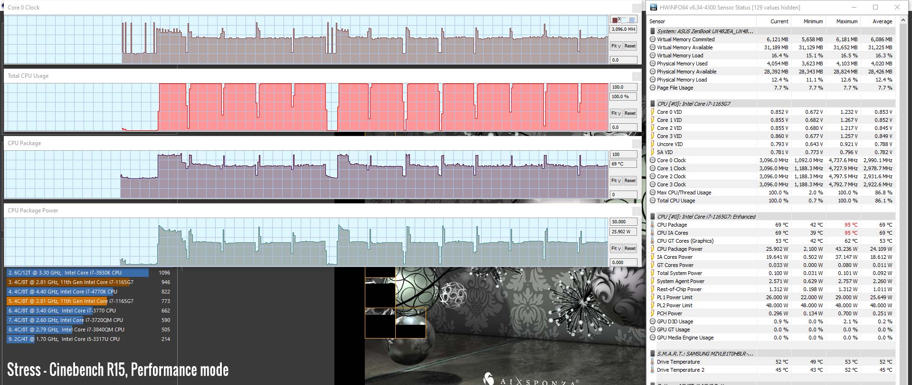The image size is (912, 385).
Task: Click the lightning bolt icon beside Core 0 VID
Action: coord(653,112)
